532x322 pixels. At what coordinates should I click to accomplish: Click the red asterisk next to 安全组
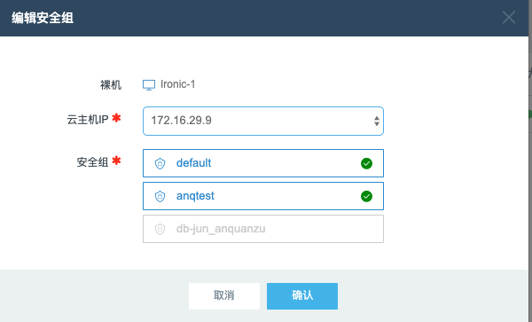pyautogui.click(x=116, y=161)
